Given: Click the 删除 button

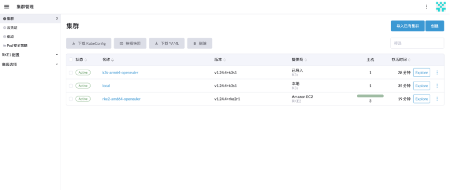Looking at the screenshot, I should (200, 44).
